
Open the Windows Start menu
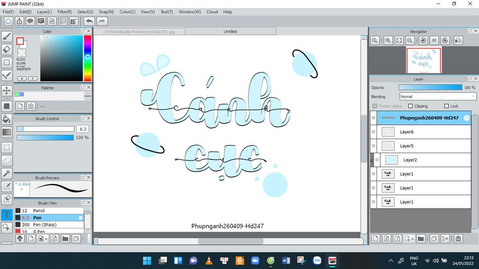147,261
